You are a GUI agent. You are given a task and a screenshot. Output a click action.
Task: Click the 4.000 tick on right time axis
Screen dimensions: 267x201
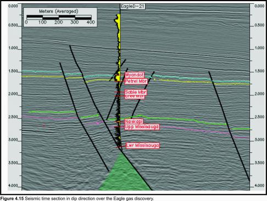(x=259, y=186)
